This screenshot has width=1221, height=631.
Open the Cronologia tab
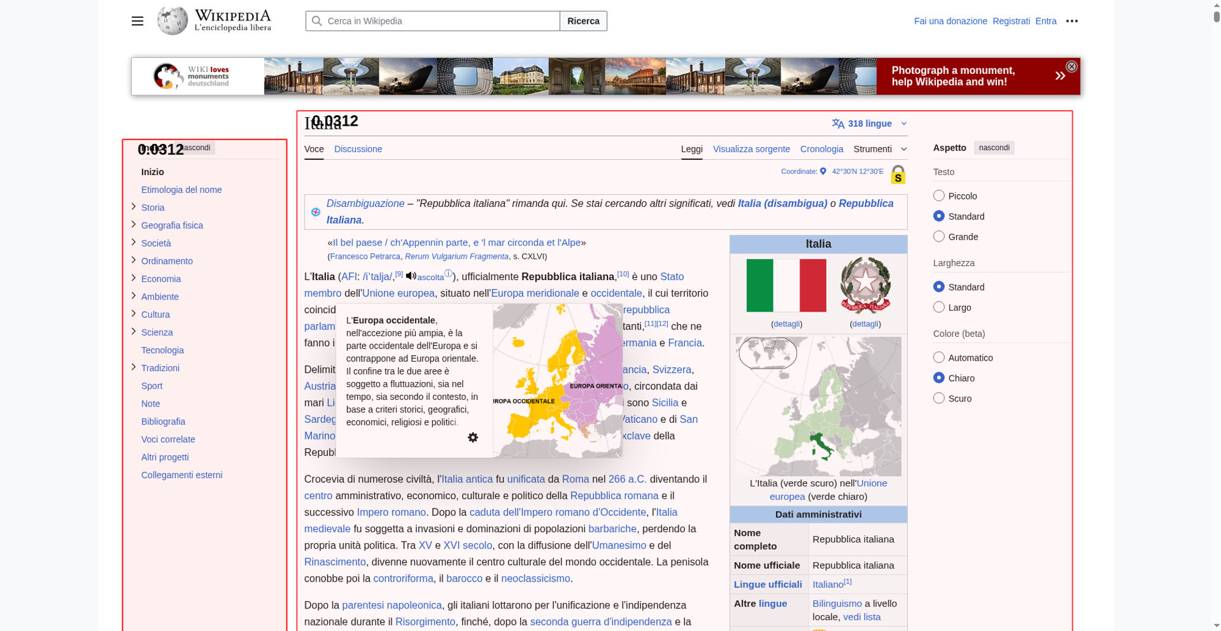822,149
